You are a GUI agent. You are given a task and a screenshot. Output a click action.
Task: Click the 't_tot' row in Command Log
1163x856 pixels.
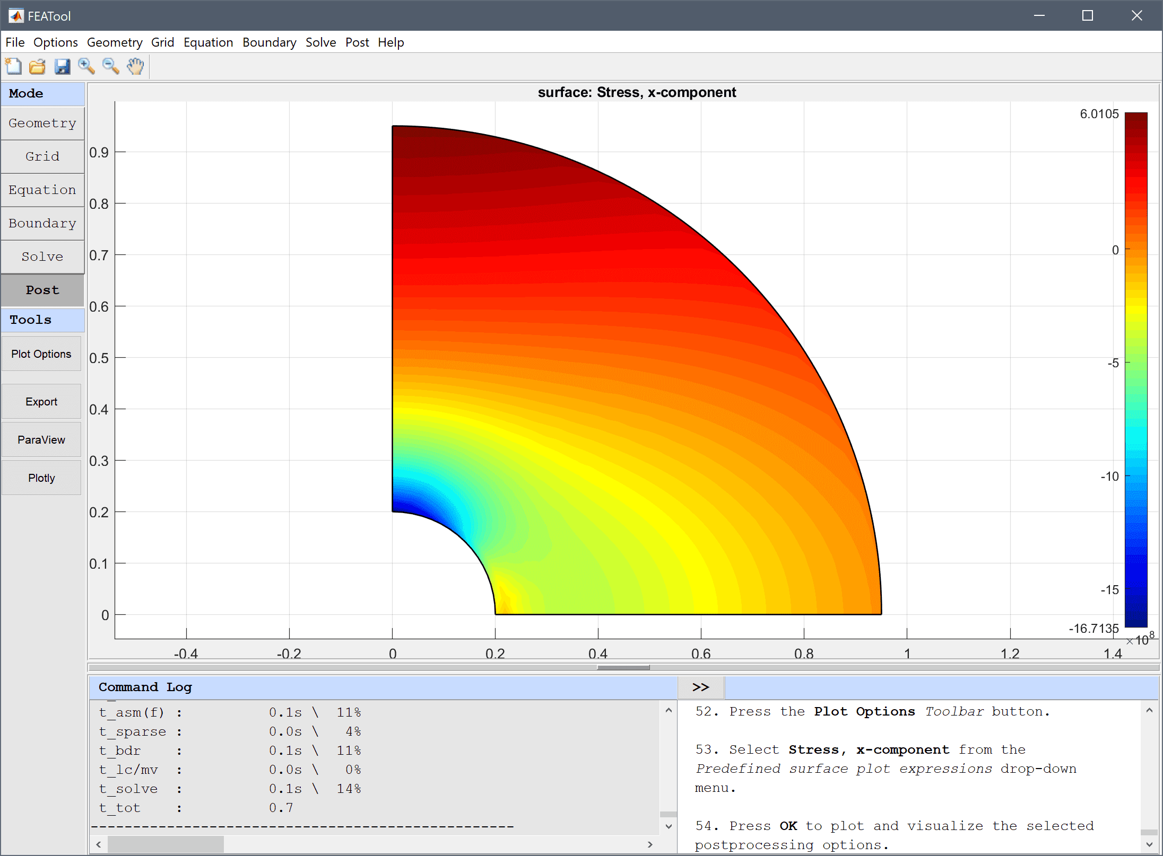click(196, 808)
